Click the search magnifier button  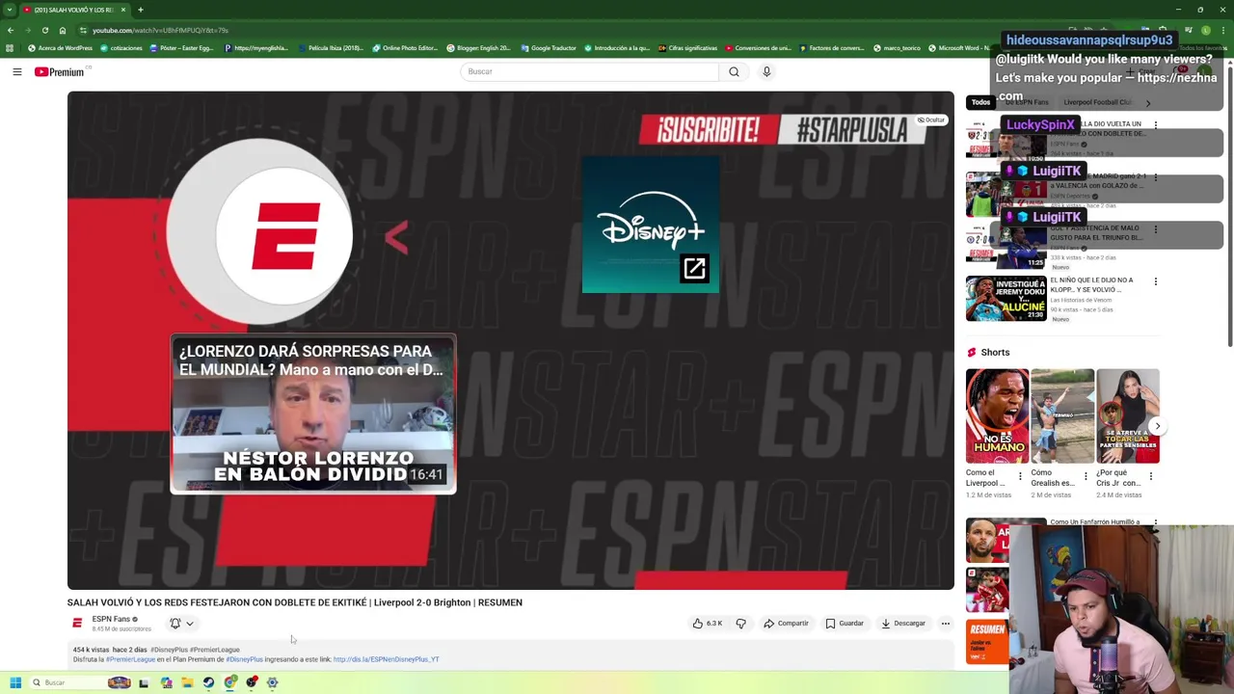tap(734, 71)
